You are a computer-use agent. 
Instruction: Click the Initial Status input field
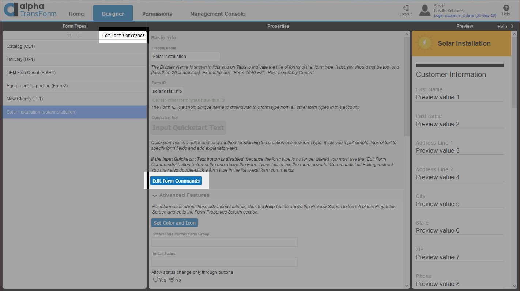click(x=224, y=262)
